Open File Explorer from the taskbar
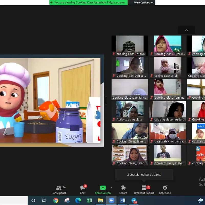The image size is (205, 205). click(x=100, y=200)
